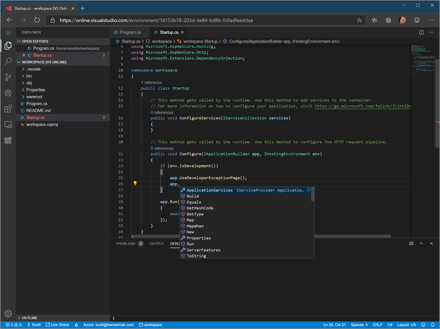Viewport: 440px width, 329px height.
Task: Open the Manage gear icon
Action: (8, 313)
